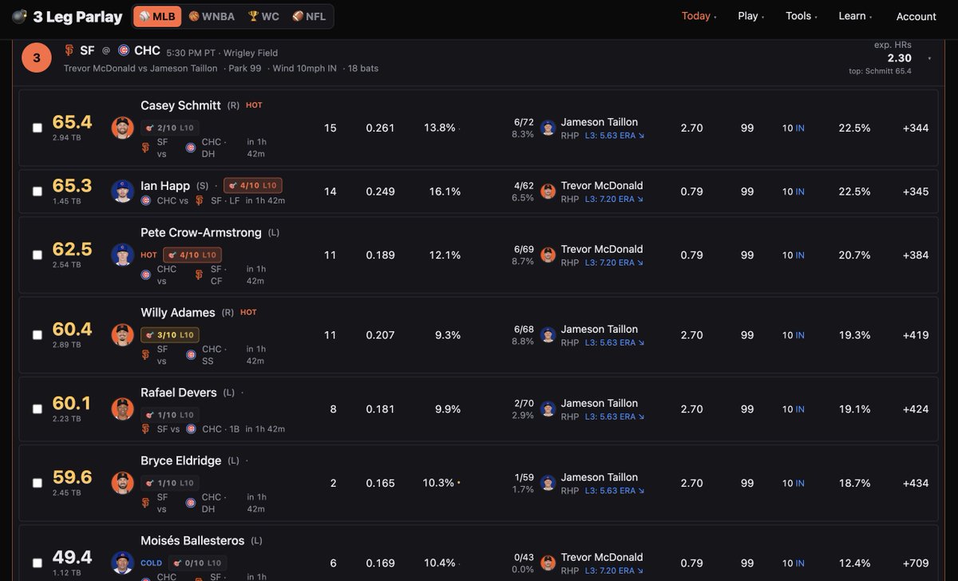Expand game details next to exp. HRs 2.30
The image size is (958, 581).
click(x=929, y=58)
